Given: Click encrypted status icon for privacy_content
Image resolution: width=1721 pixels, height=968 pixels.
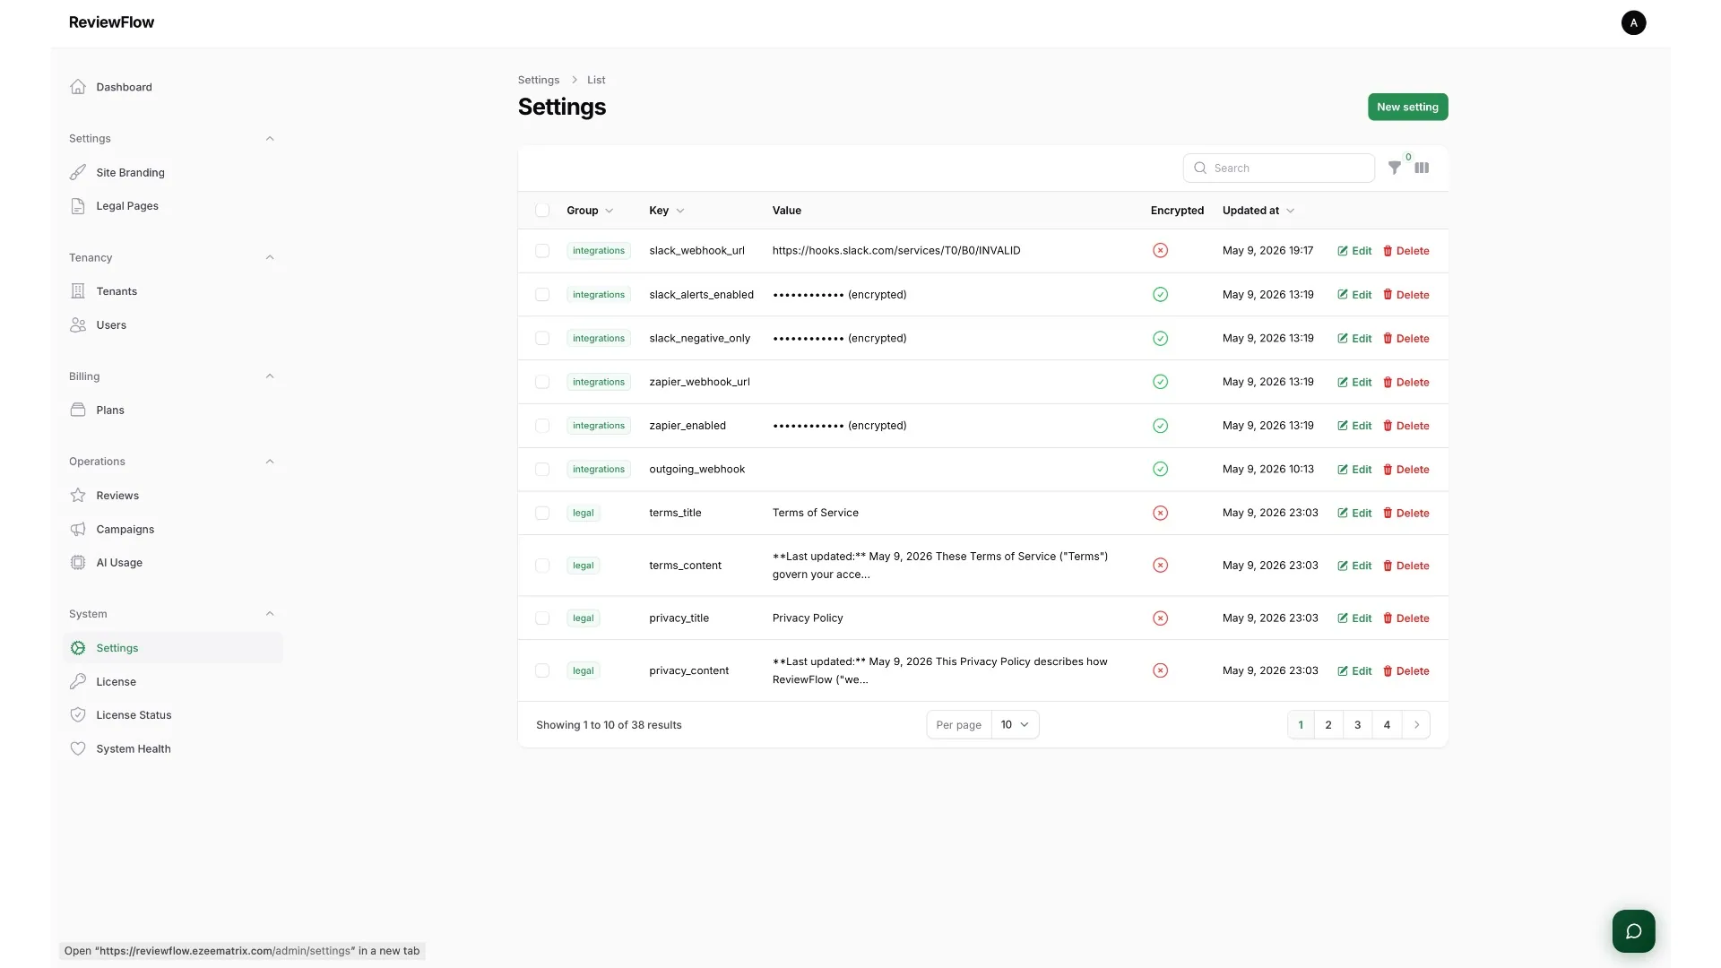Looking at the screenshot, I should tap(1160, 670).
